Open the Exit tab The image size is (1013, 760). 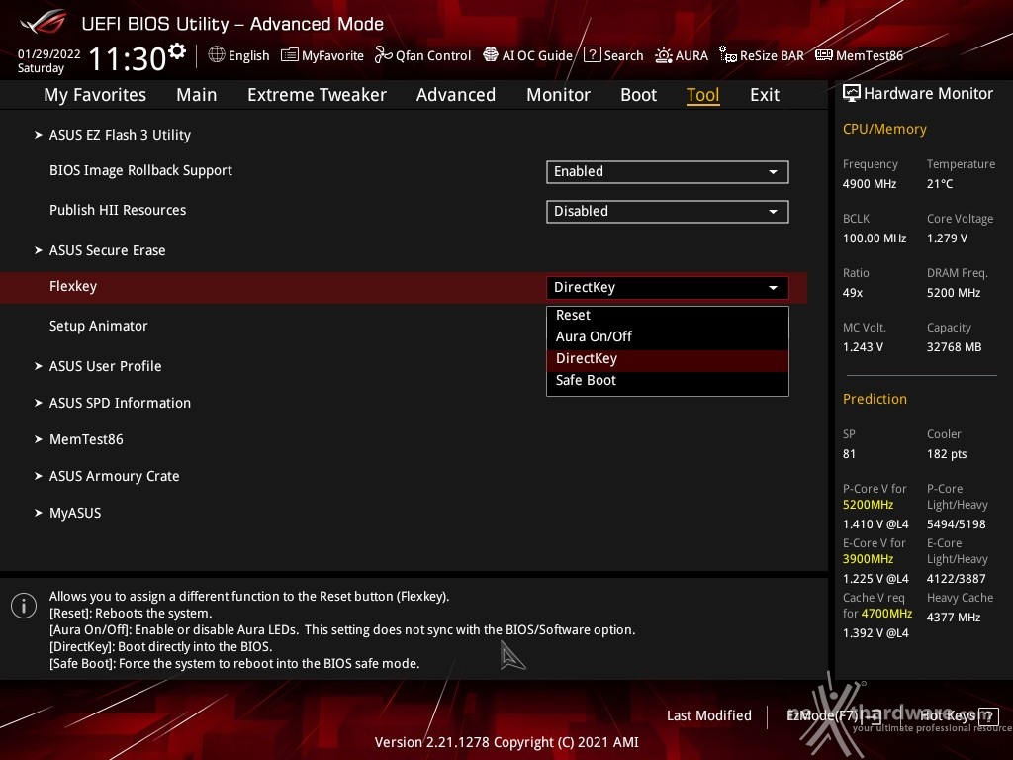point(765,95)
